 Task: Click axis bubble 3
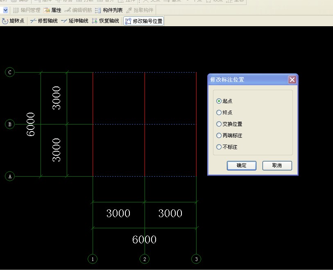point(196,259)
